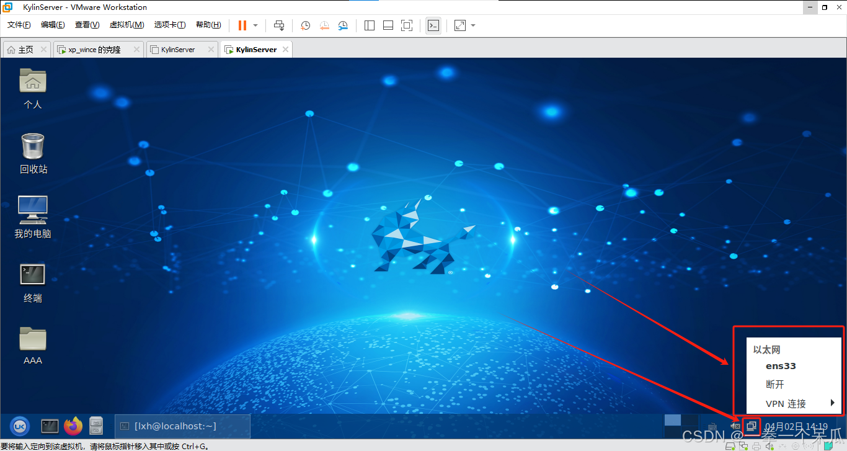Activate the [lxh@localhost:~] taskbar window
Viewport: 847px width, 451px height.
182,426
